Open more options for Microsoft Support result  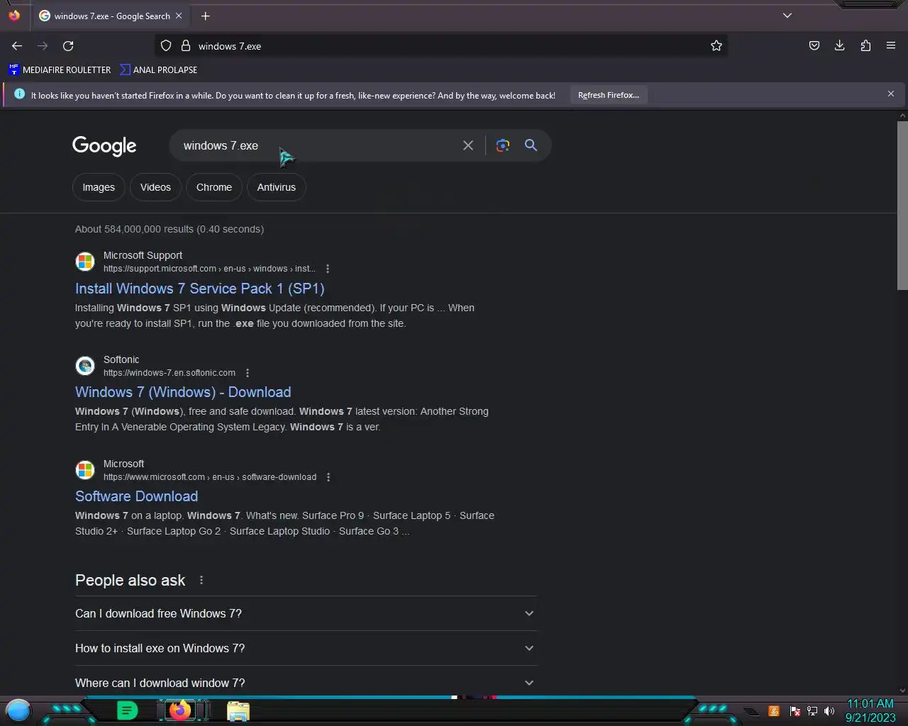328,269
